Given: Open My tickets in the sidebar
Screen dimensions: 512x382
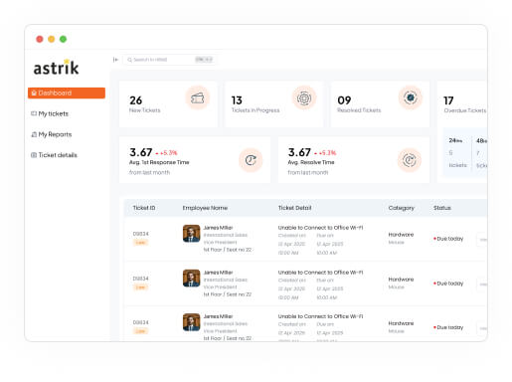Looking at the screenshot, I should point(50,113).
